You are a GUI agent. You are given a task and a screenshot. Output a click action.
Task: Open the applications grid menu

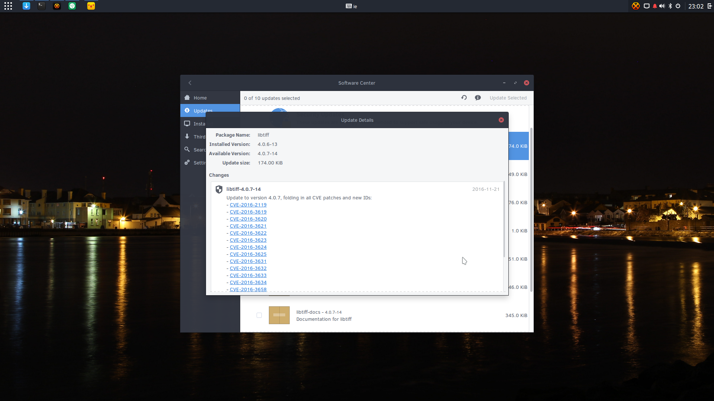click(8, 6)
